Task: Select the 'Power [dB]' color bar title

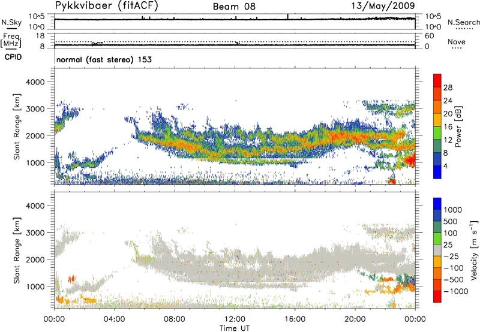Action: click(x=458, y=126)
